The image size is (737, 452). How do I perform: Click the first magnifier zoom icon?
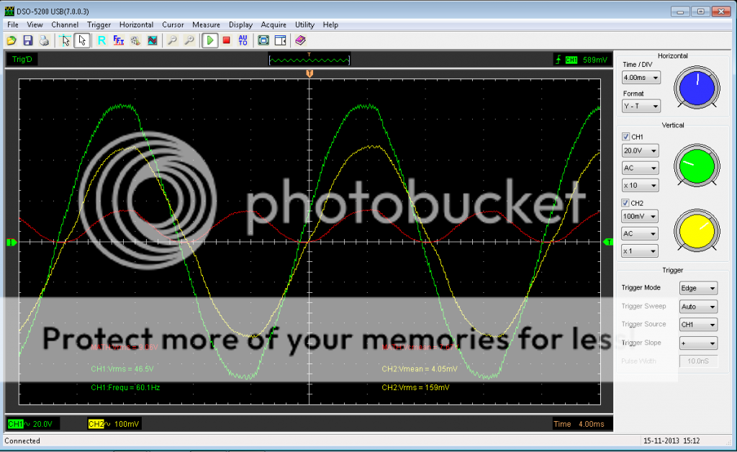tap(173, 40)
